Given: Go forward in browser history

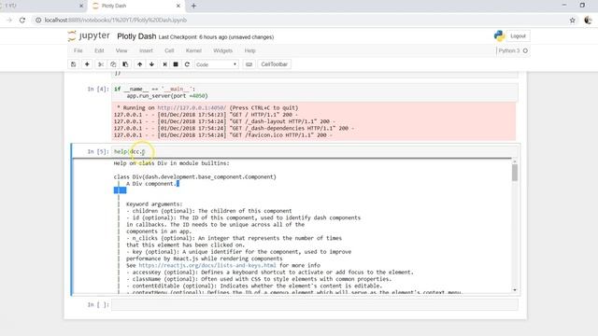Looking at the screenshot, I should [9, 21].
